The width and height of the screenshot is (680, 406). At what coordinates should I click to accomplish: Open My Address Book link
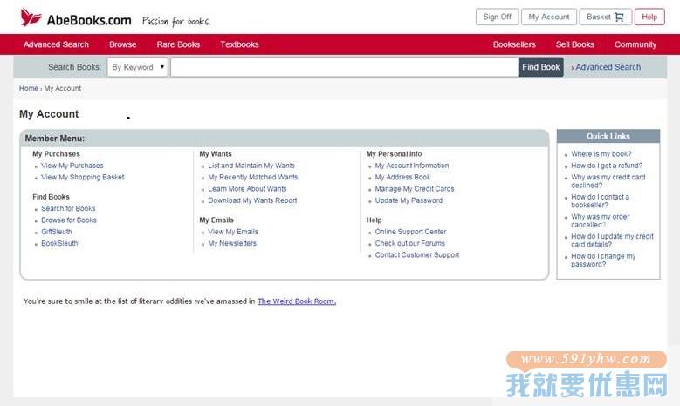click(x=402, y=177)
